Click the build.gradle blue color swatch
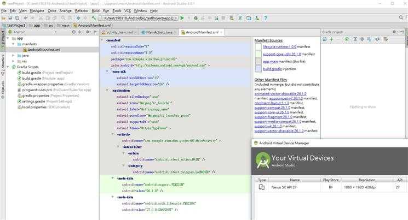Image resolution: width=408 pixels, height=220 pixels. click(258, 69)
